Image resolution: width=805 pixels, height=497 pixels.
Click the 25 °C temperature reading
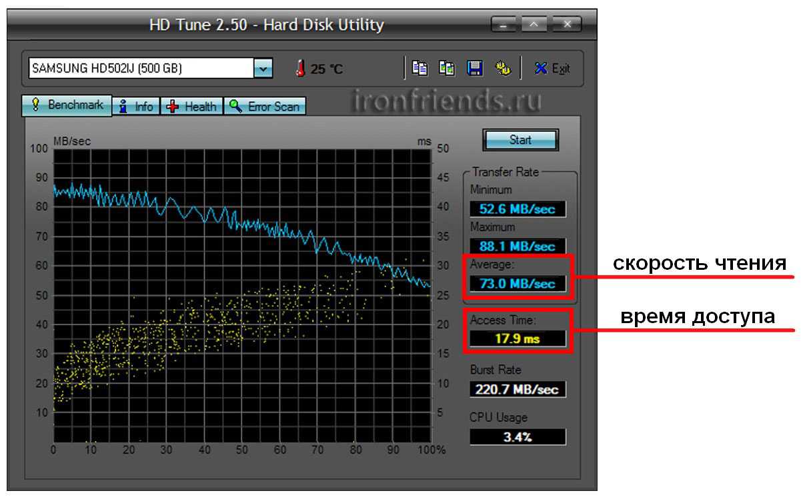[326, 69]
